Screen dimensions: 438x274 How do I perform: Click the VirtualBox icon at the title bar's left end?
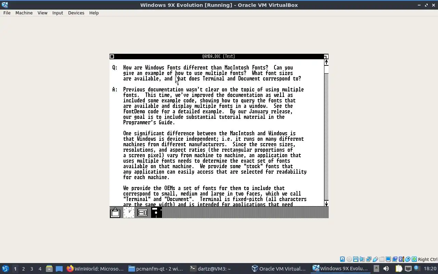point(4,5)
